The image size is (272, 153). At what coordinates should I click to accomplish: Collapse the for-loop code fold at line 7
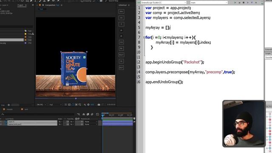(144, 37)
